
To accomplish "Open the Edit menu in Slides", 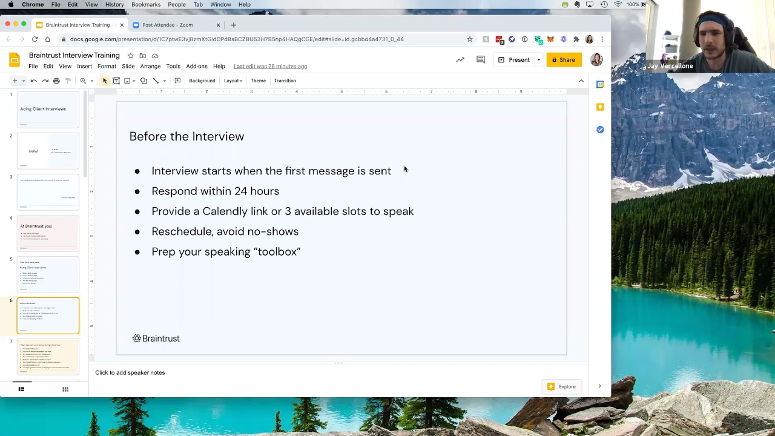I will coord(48,67).
